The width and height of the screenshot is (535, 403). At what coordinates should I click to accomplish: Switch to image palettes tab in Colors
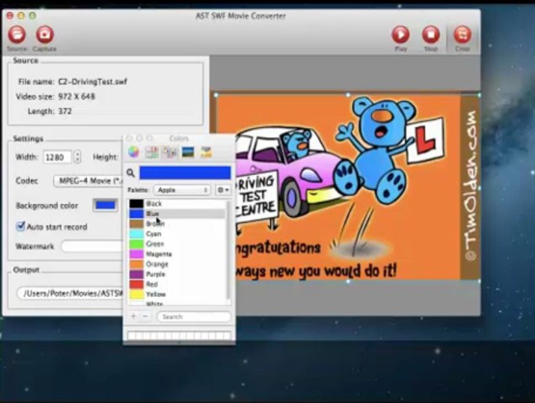[188, 152]
